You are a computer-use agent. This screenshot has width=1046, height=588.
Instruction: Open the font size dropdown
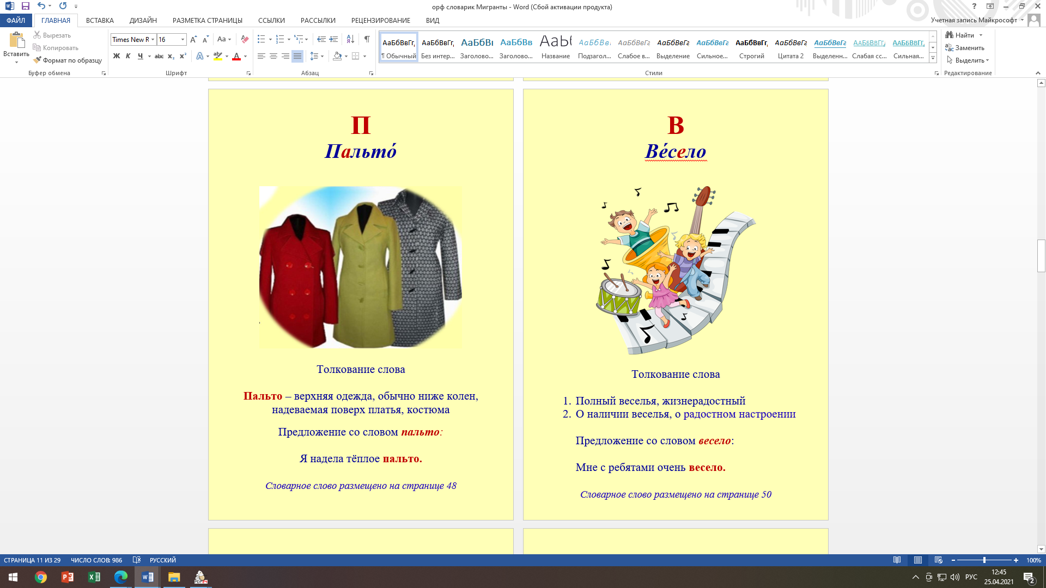[x=183, y=39]
